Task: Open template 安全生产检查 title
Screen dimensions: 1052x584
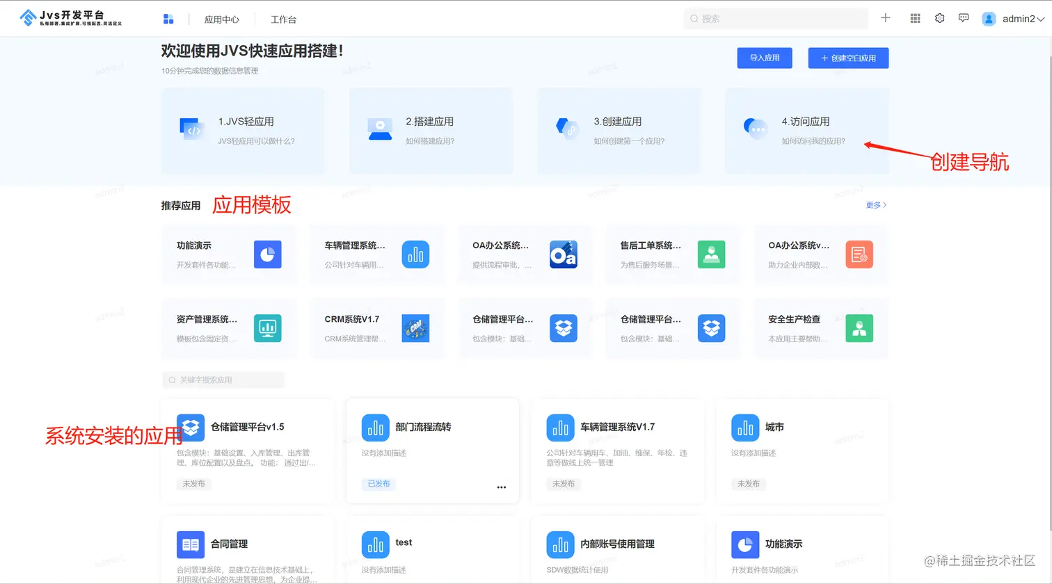Action: [794, 319]
